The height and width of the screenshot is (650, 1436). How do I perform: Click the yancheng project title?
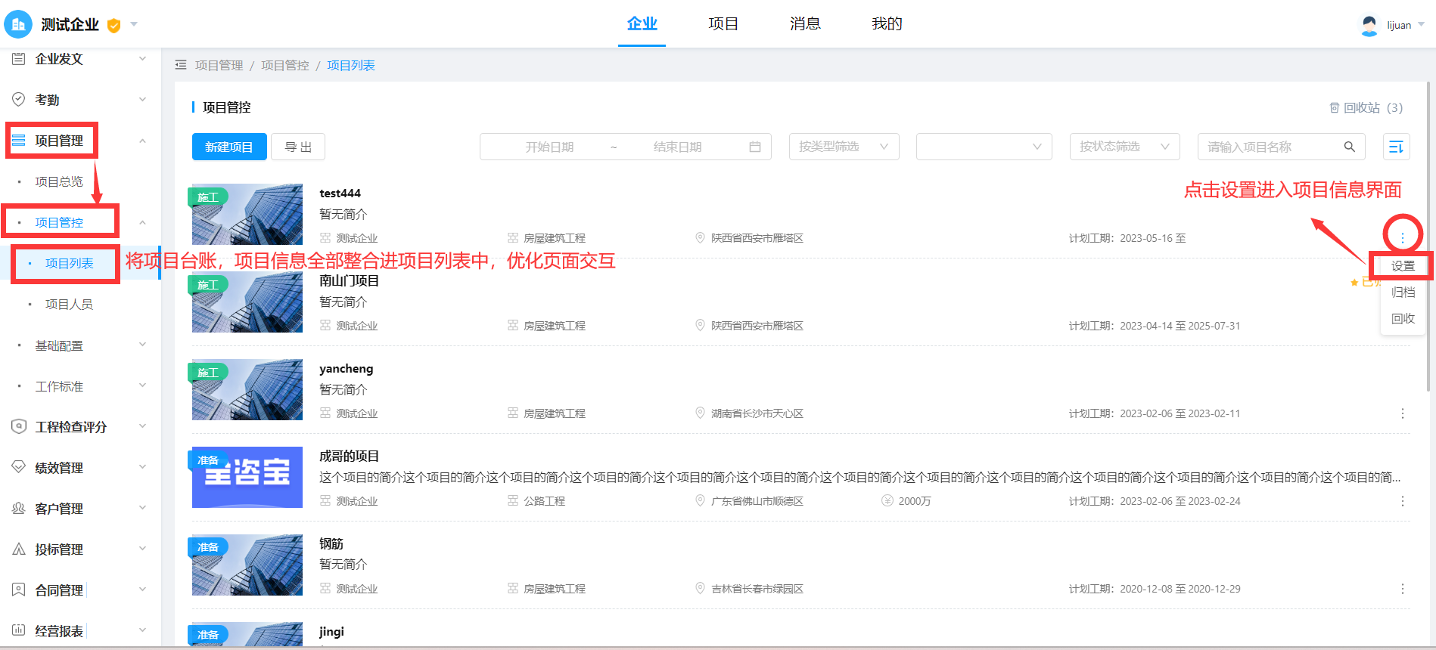pyautogui.click(x=347, y=369)
